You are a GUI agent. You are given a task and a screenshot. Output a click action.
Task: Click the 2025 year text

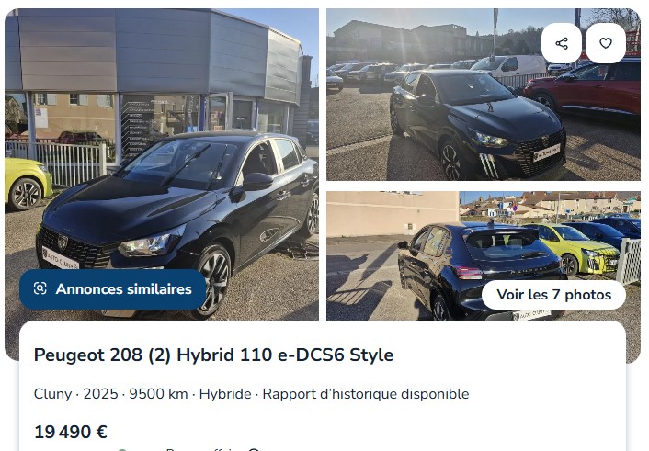point(100,394)
